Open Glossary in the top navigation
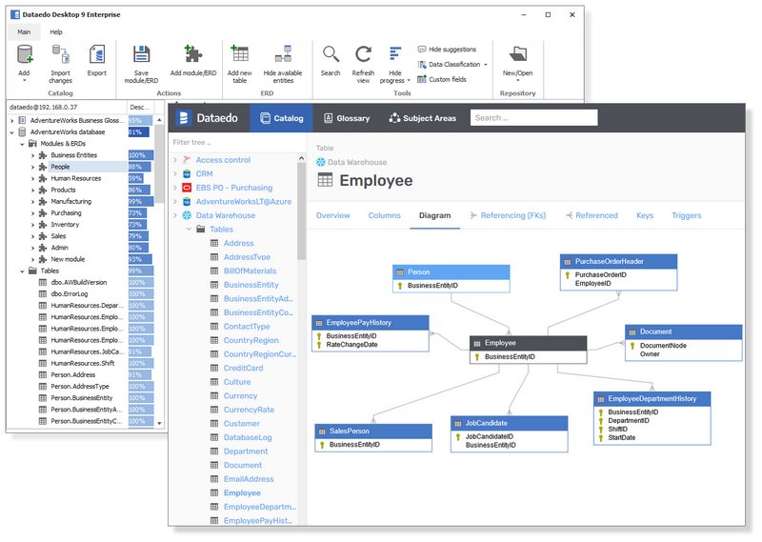The height and width of the screenshot is (542, 762). pyautogui.click(x=347, y=118)
